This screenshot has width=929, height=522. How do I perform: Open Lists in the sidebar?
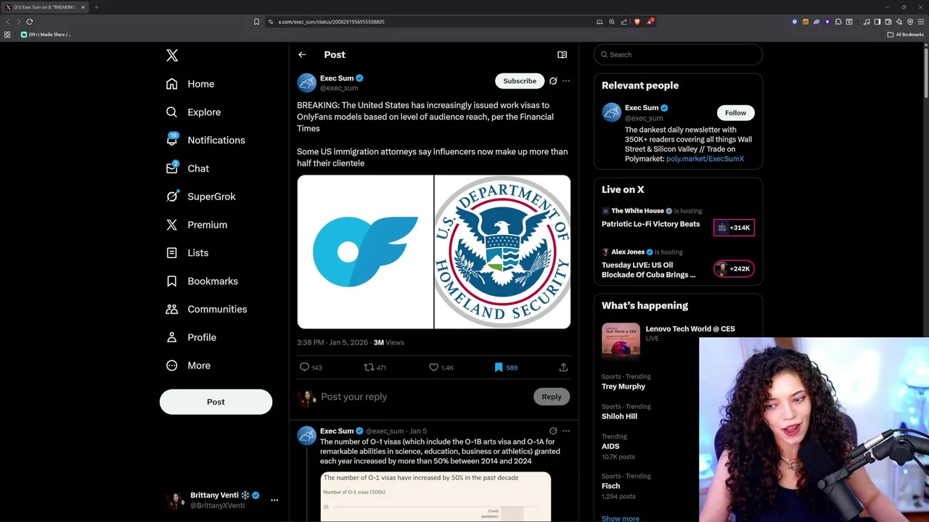pyautogui.click(x=187, y=253)
